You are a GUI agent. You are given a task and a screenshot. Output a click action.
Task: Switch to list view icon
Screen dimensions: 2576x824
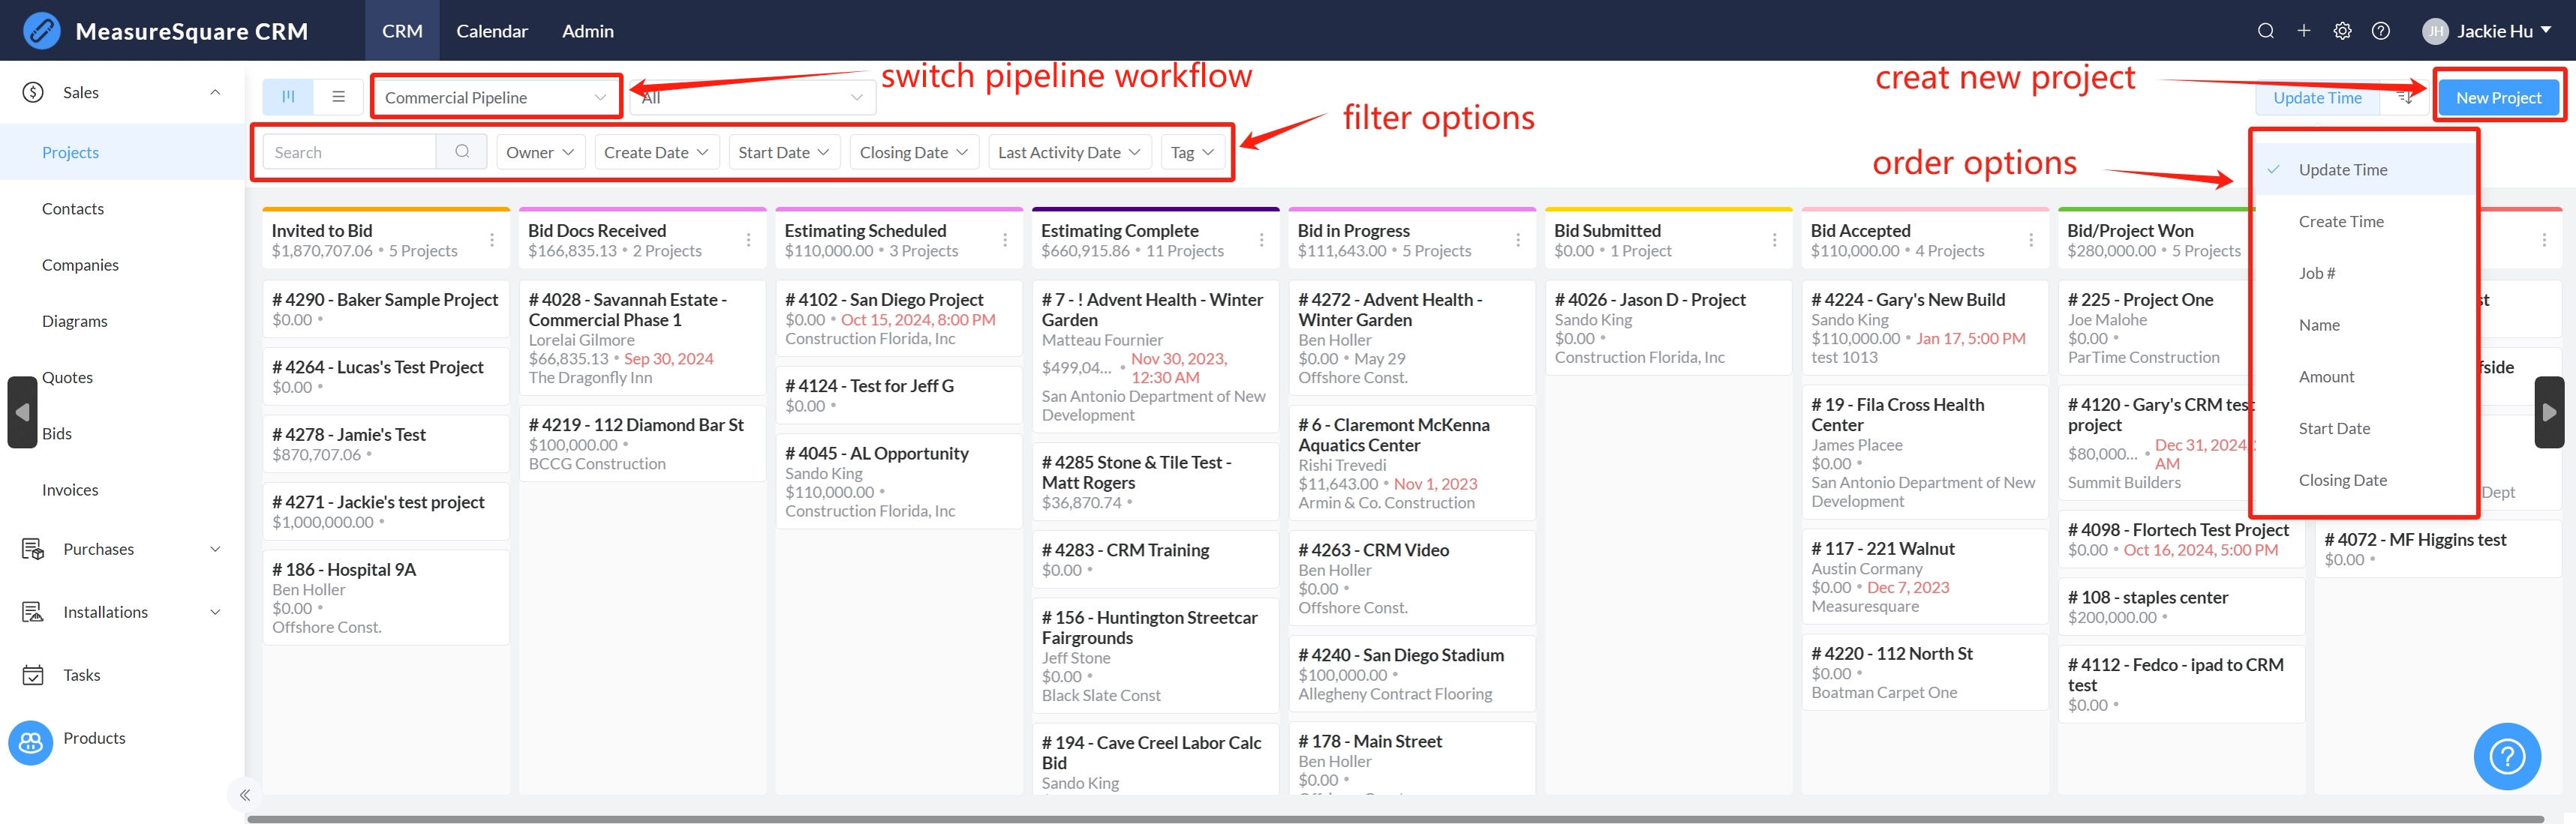pyautogui.click(x=338, y=97)
